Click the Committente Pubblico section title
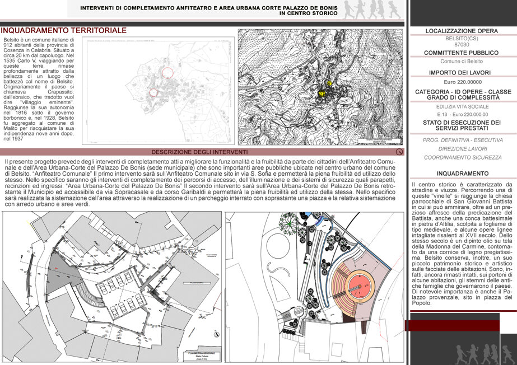The image size is (517, 365). (462, 53)
